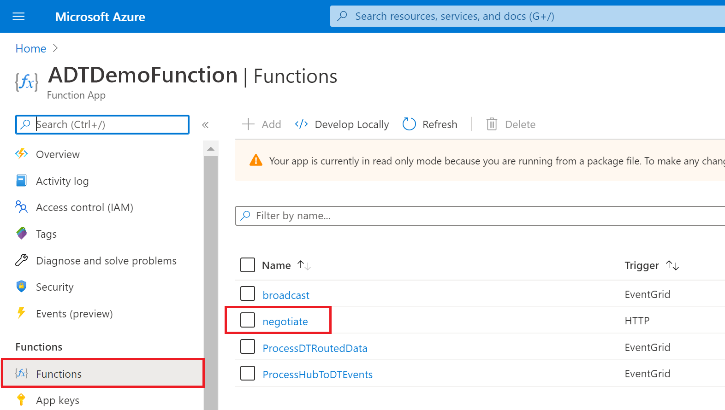The height and width of the screenshot is (410, 725).
Task: Open Overview in the sidebar
Action: pyautogui.click(x=58, y=154)
